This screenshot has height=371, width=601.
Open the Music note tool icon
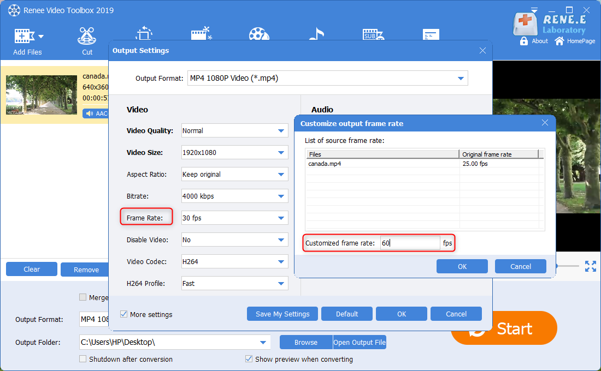tap(316, 34)
